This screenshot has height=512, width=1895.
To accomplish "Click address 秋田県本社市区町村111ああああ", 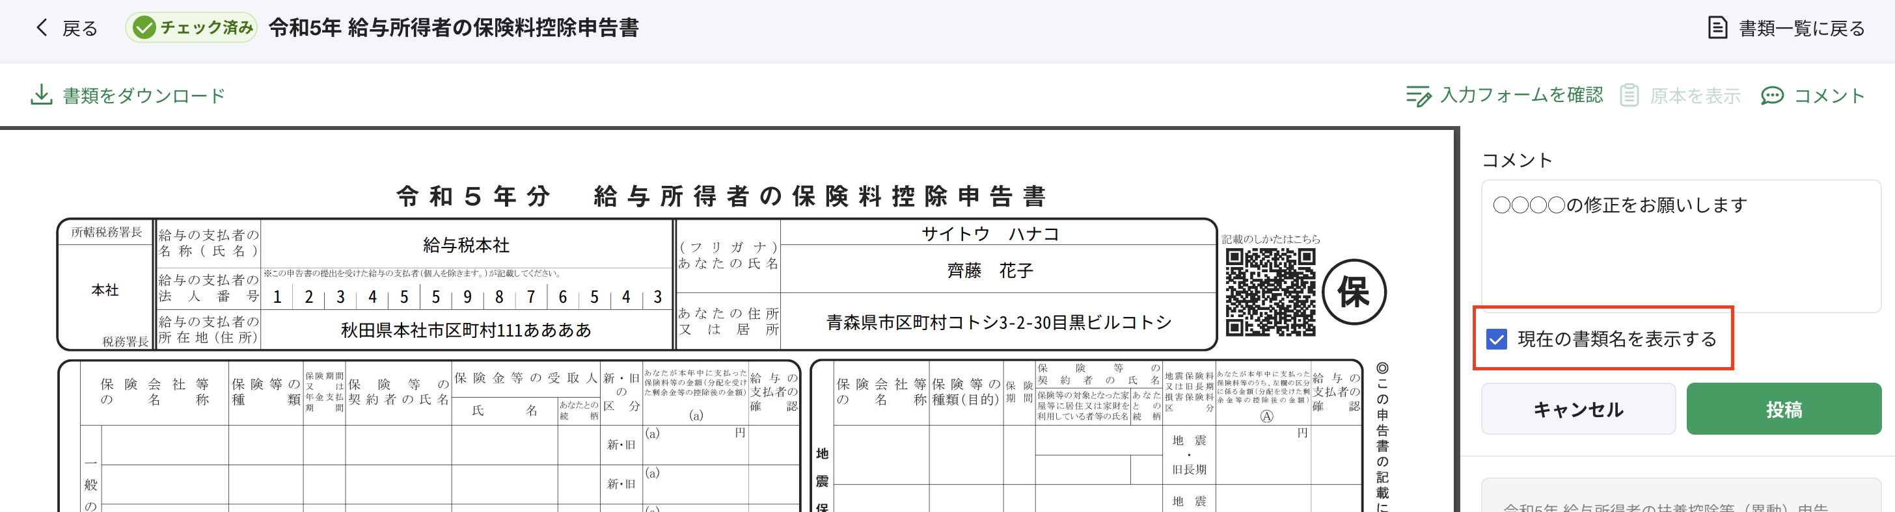I will pyautogui.click(x=467, y=330).
